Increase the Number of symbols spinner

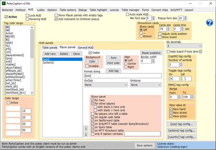181,63
